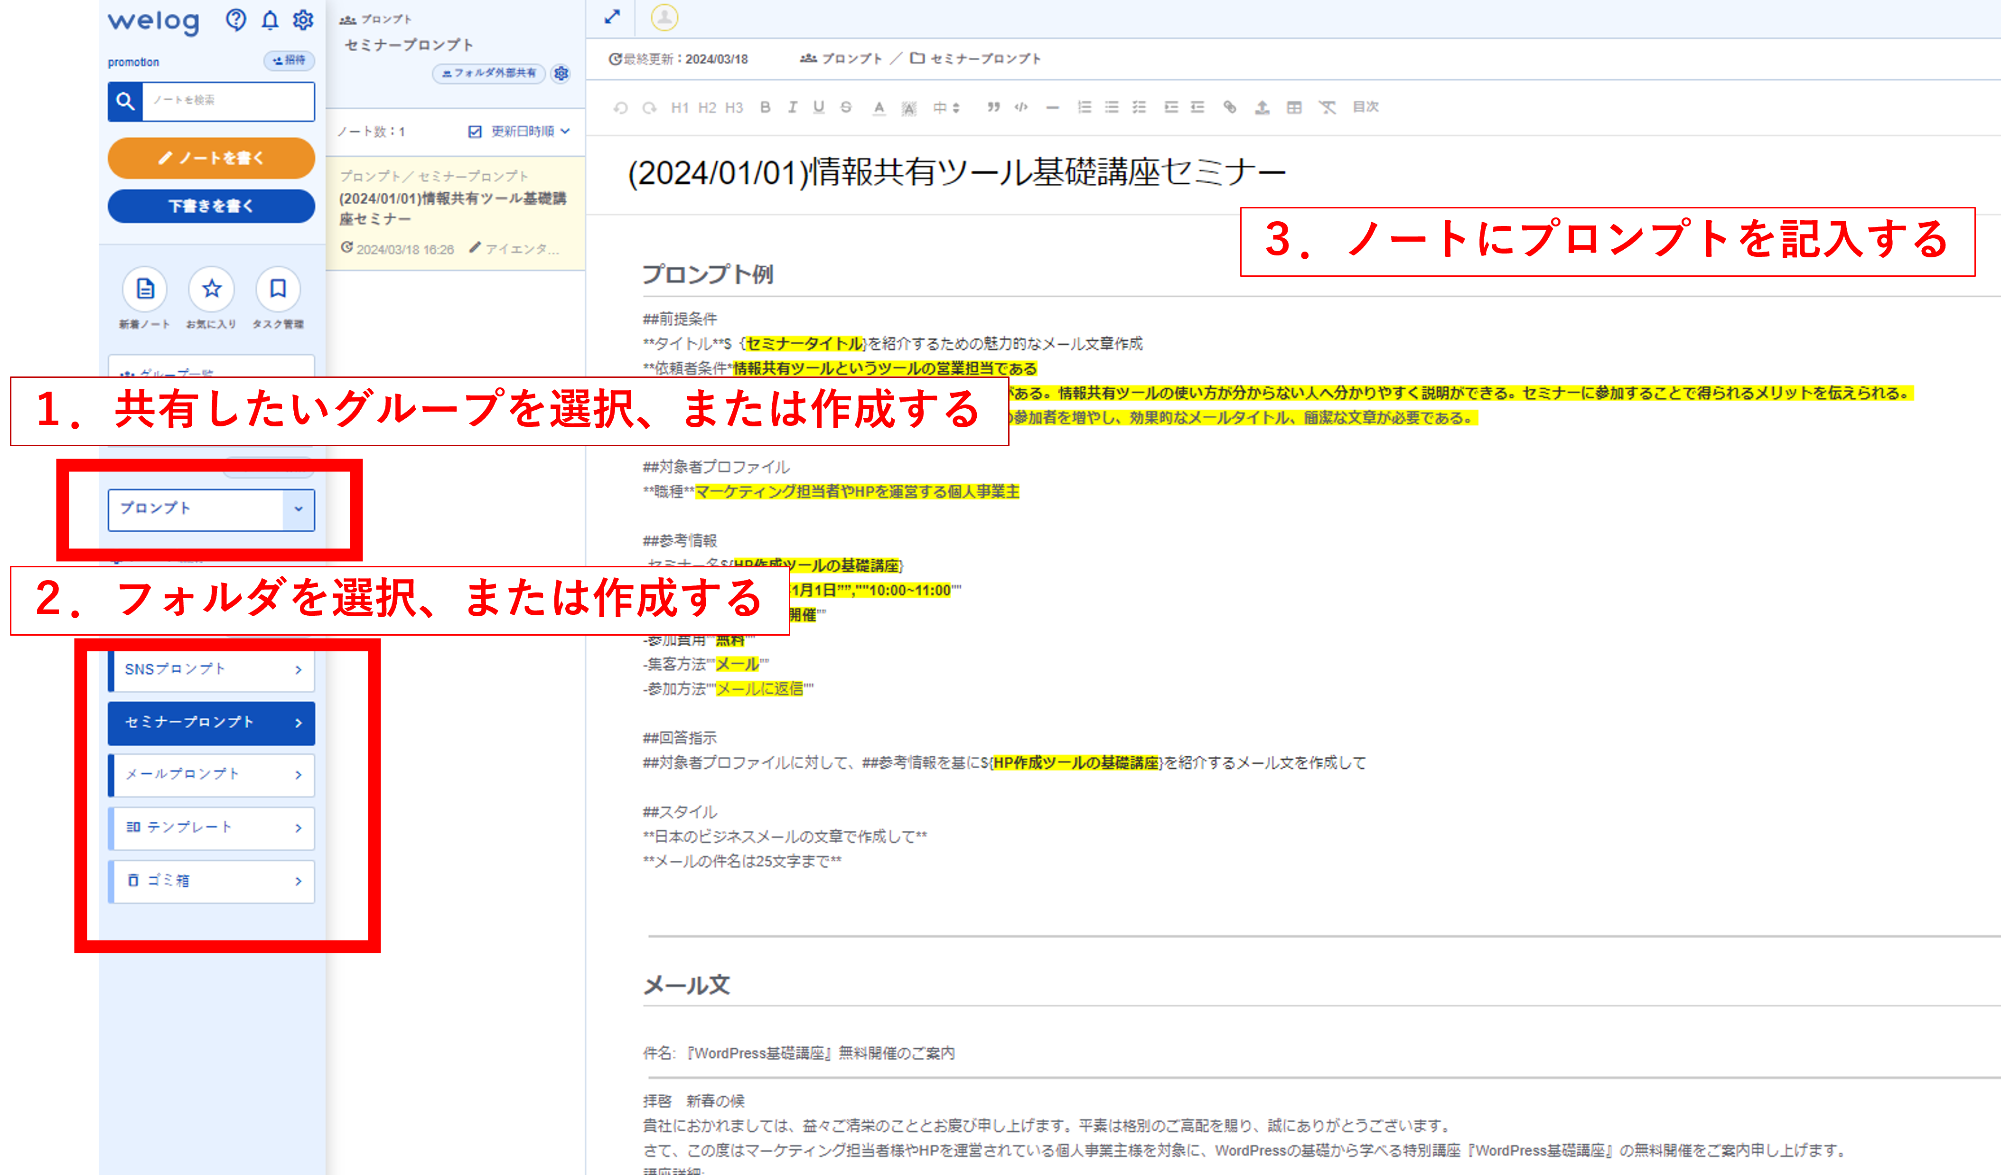This screenshot has width=2001, height=1175.
Task: Open the font size 中 dropdown
Action: click(x=946, y=107)
